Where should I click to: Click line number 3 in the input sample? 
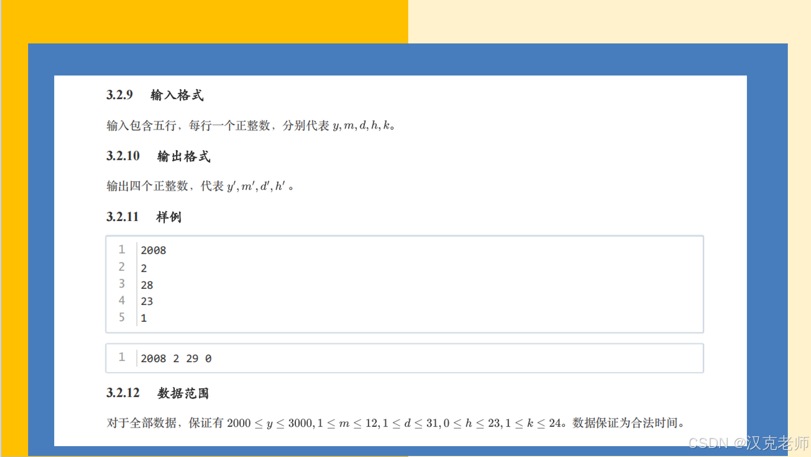coord(121,283)
